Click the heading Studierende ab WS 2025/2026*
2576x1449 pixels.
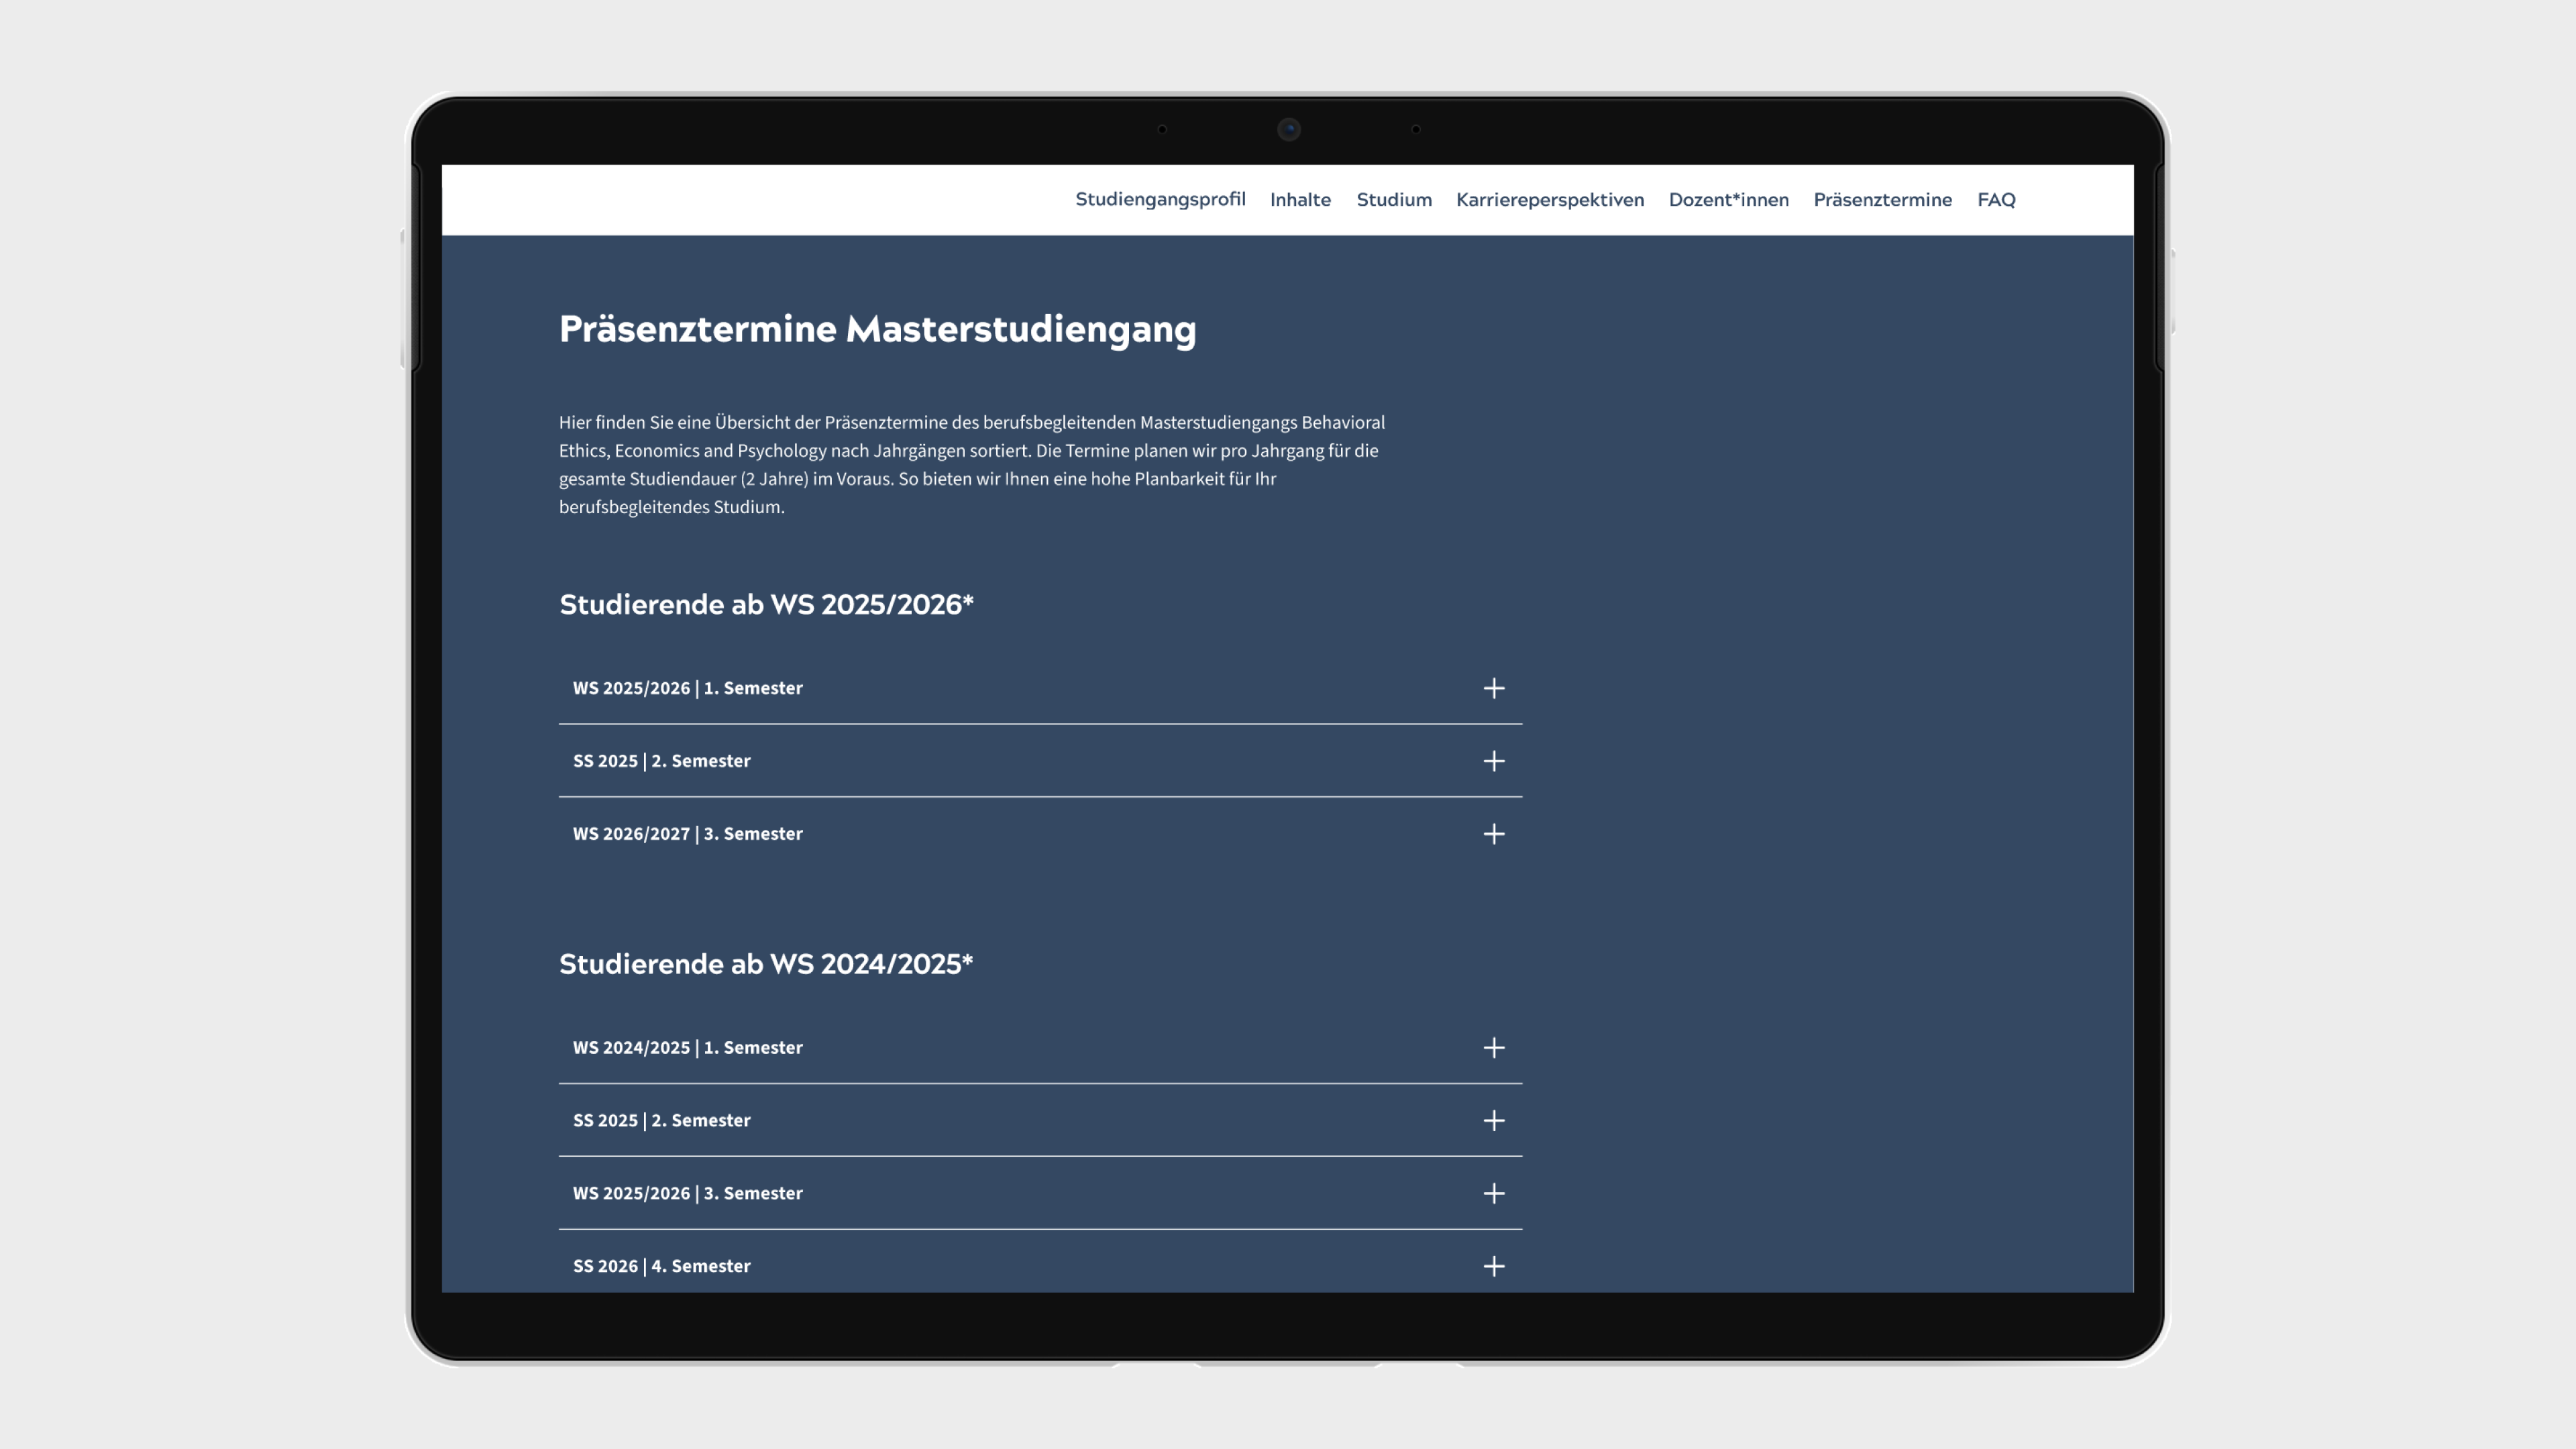coord(765,604)
